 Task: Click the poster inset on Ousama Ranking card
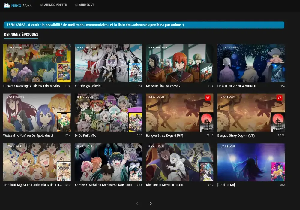pyautogui.click(x=64, y=73)
